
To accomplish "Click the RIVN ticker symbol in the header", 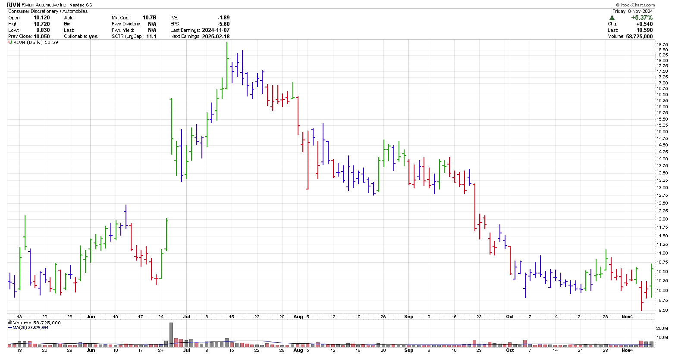I will click(14, 5).
